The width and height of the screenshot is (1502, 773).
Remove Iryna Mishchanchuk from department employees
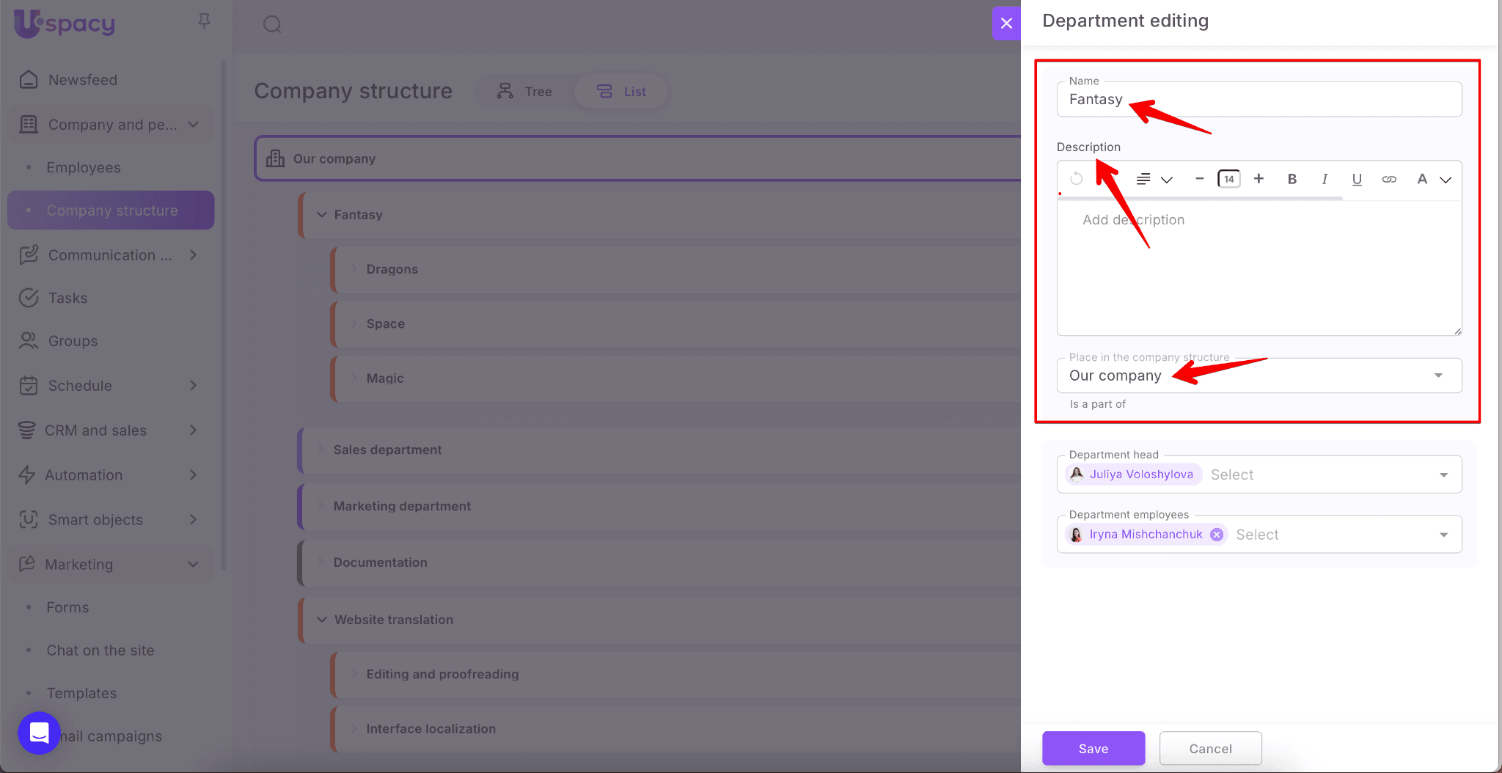1217,535
